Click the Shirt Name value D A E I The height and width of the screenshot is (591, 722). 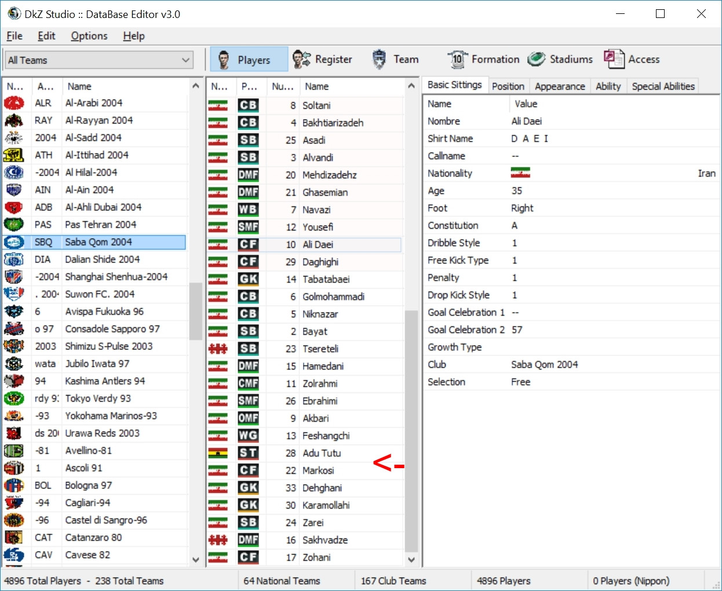tap(530, 138)
